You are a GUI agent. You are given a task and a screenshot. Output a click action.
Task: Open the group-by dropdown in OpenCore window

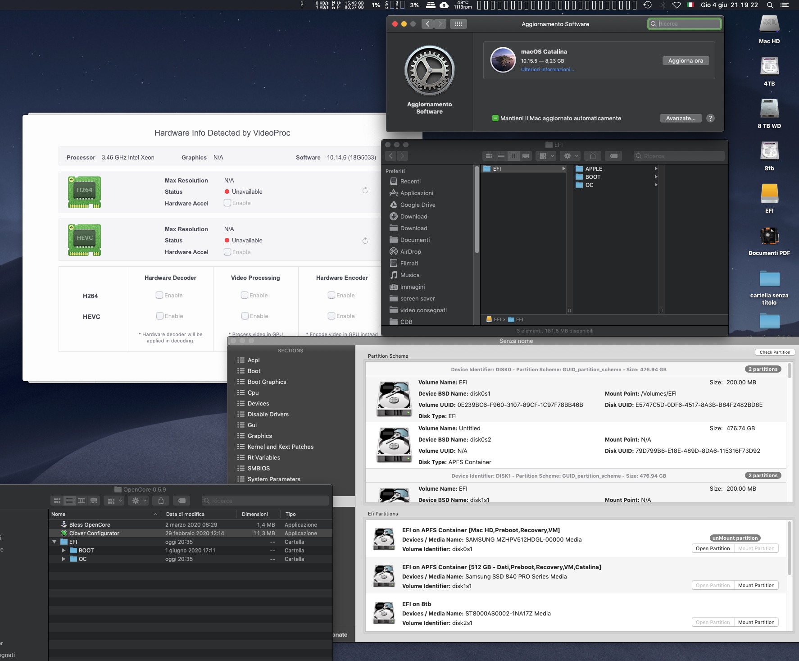pyautogui.click(x=114, y=501)
